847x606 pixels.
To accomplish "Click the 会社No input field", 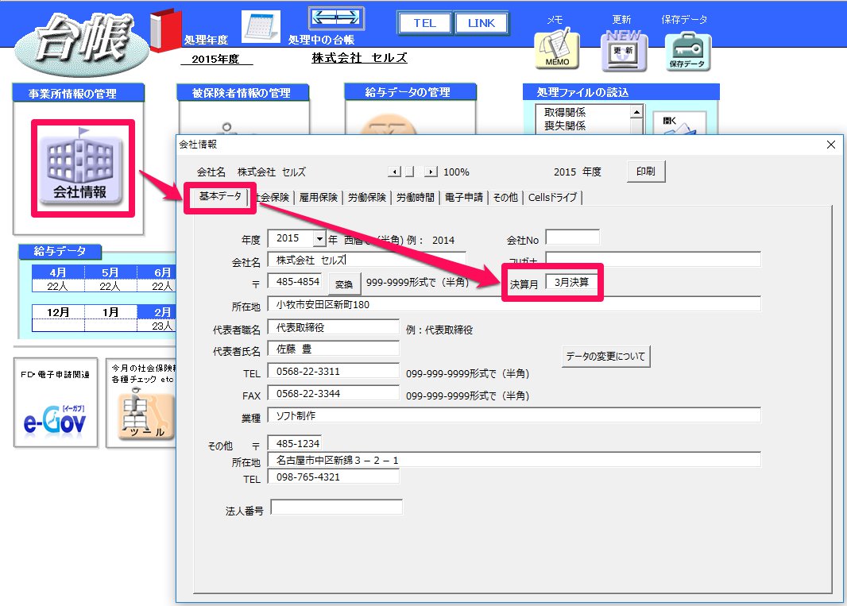I will tap(573, 237).
